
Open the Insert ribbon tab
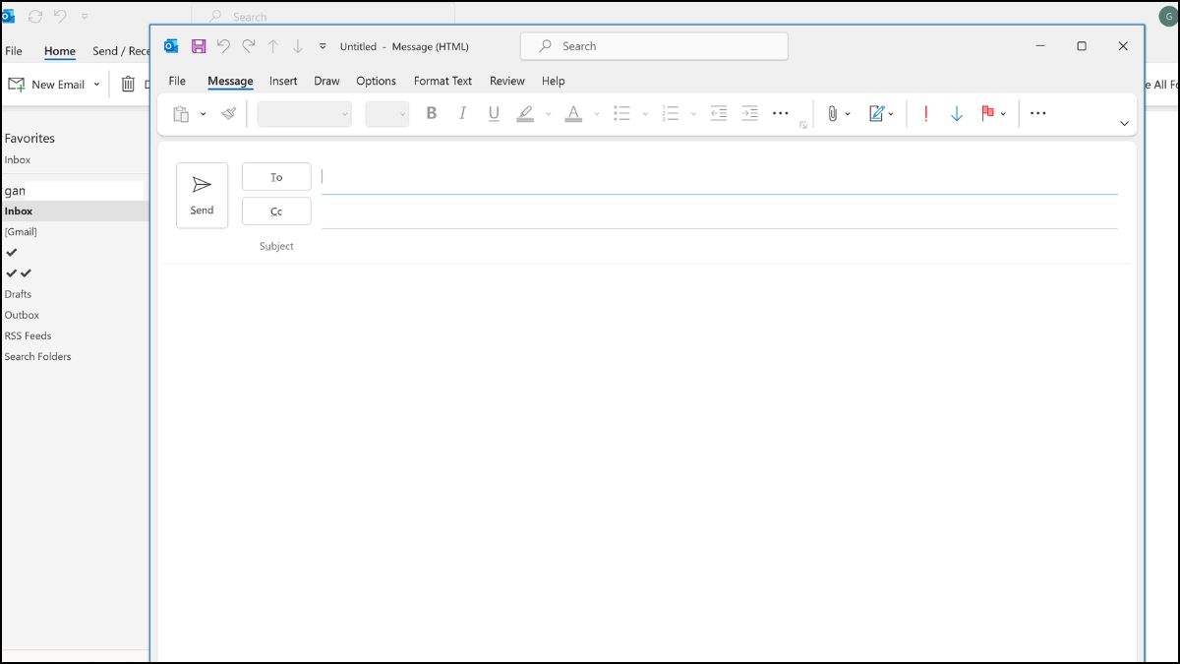(x=283, y=81)
